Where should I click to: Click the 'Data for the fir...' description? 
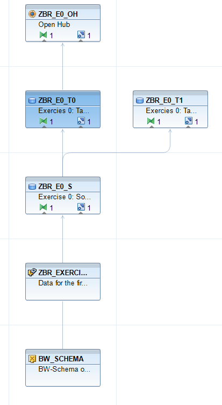63,283
